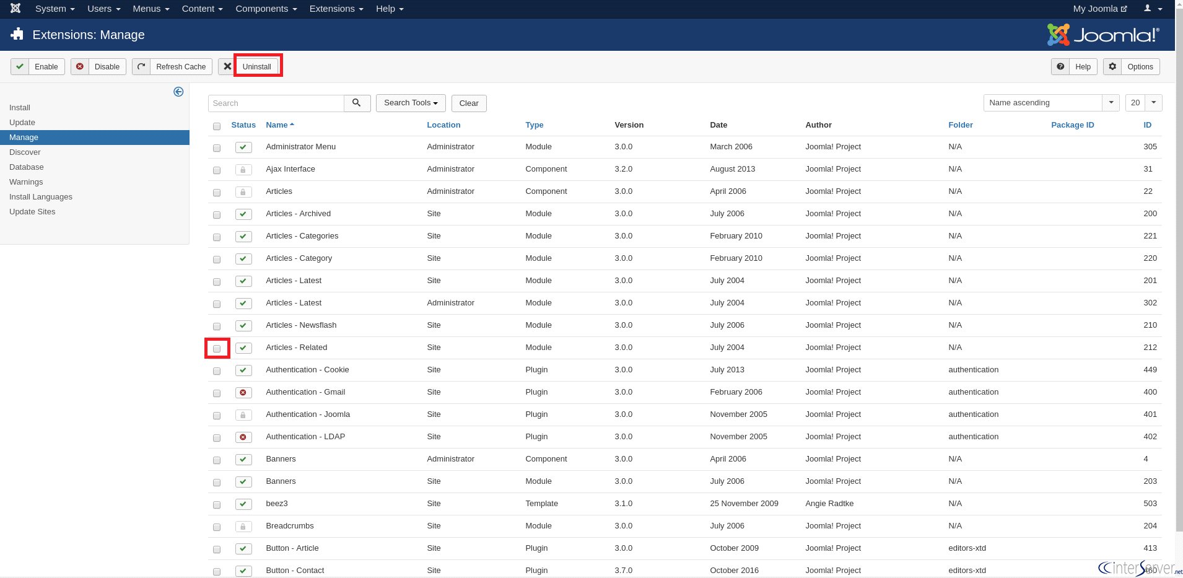Tick the checkbox for Authentication - Cookie
The image size is (1183, 578).
[217, 371]
